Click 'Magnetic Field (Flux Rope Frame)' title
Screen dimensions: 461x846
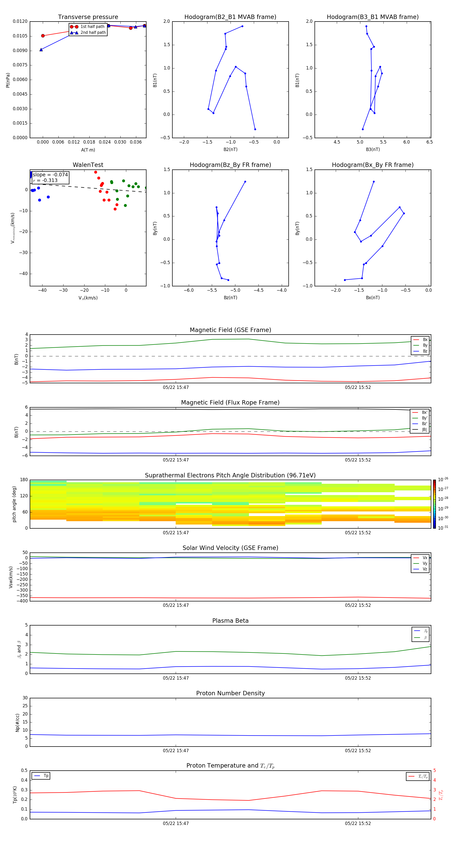230,403
